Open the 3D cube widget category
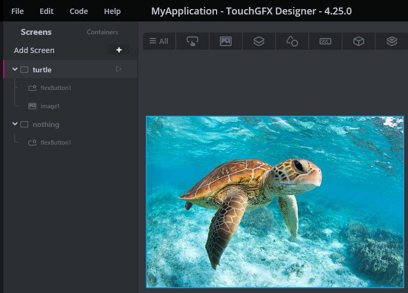This screenshot has height=293, width=408. [359, 41]
